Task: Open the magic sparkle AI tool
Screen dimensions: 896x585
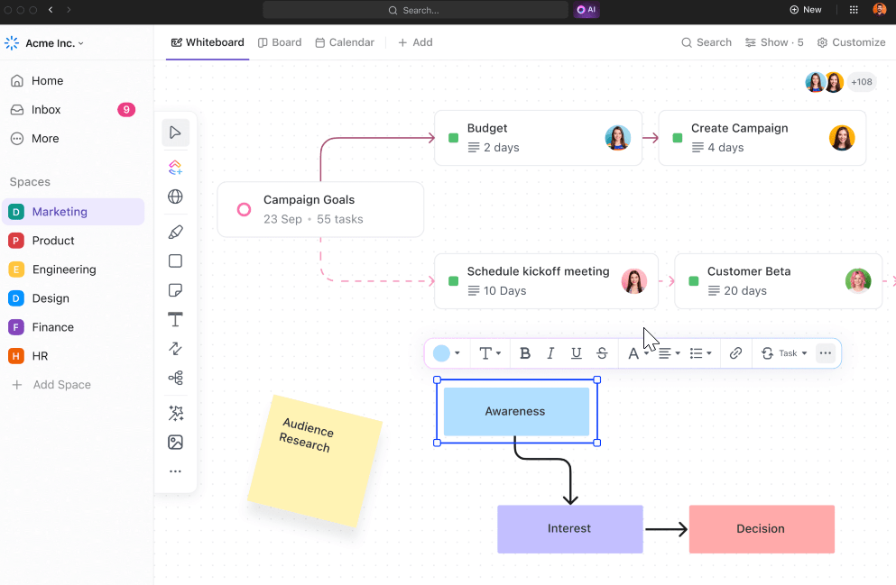Action: 175,413
